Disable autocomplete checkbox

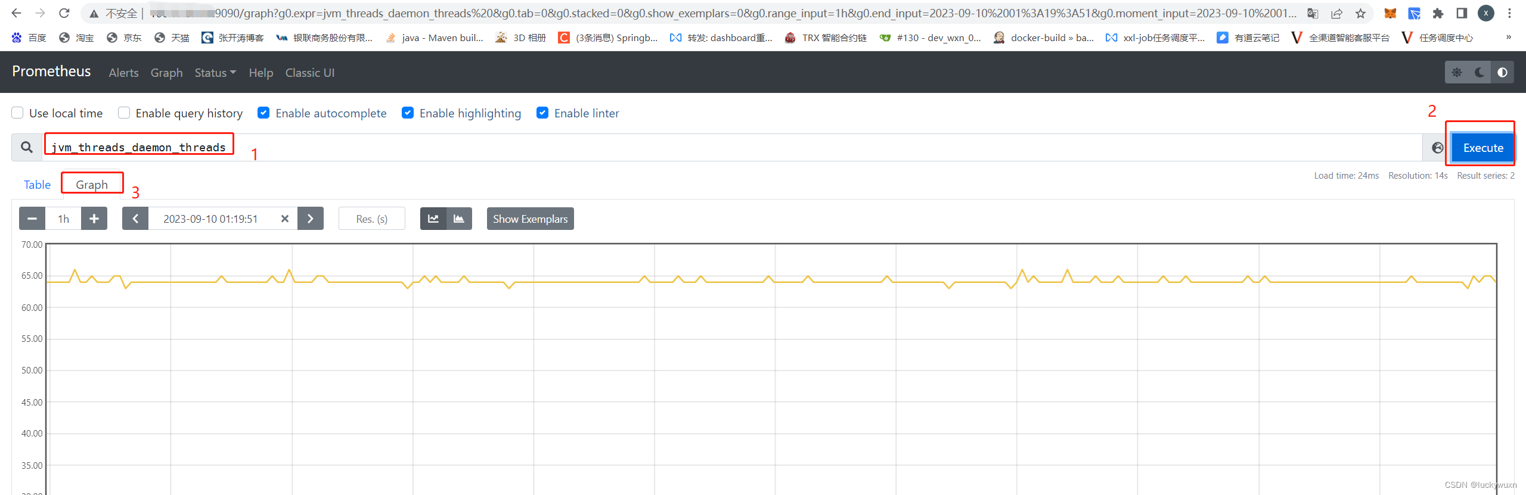click(x=263, y=113)
